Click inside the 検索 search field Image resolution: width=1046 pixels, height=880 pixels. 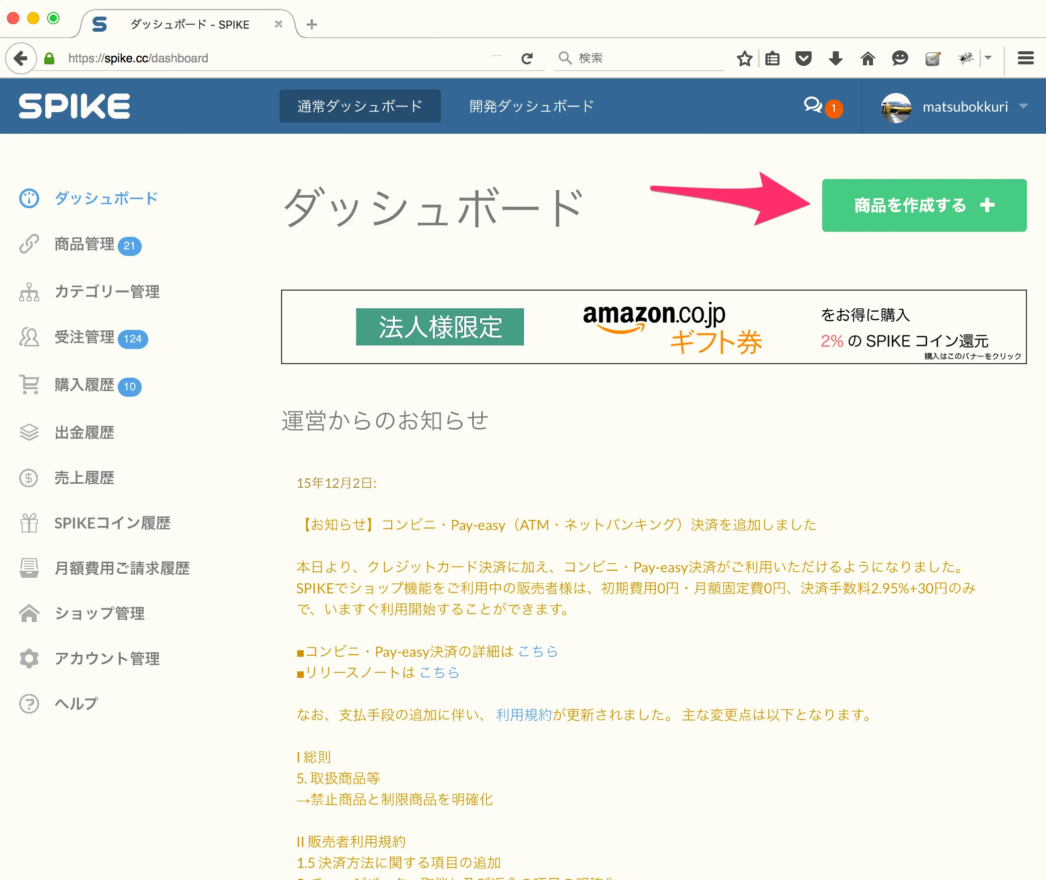click(639, 58)
